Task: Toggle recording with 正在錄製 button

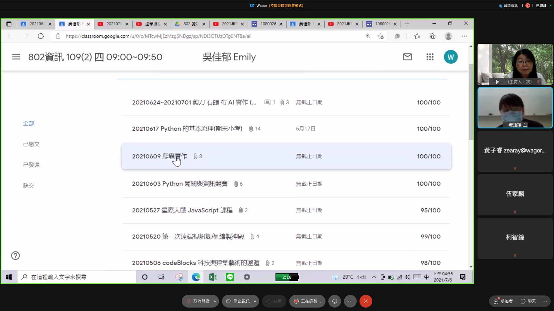Action: point(307,301)
